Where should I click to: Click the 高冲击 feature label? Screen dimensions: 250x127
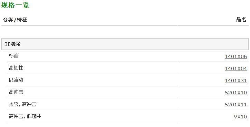point(16,92)
